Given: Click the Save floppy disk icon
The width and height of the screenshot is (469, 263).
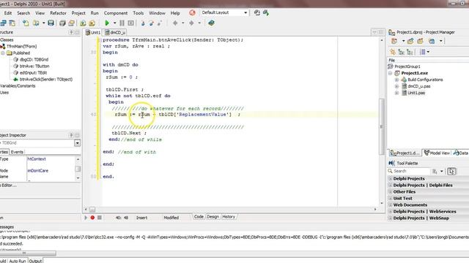Looking at the screenshot, I should pos(51,23).
